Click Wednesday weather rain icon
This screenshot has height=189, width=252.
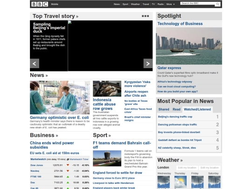click(164, 182)
